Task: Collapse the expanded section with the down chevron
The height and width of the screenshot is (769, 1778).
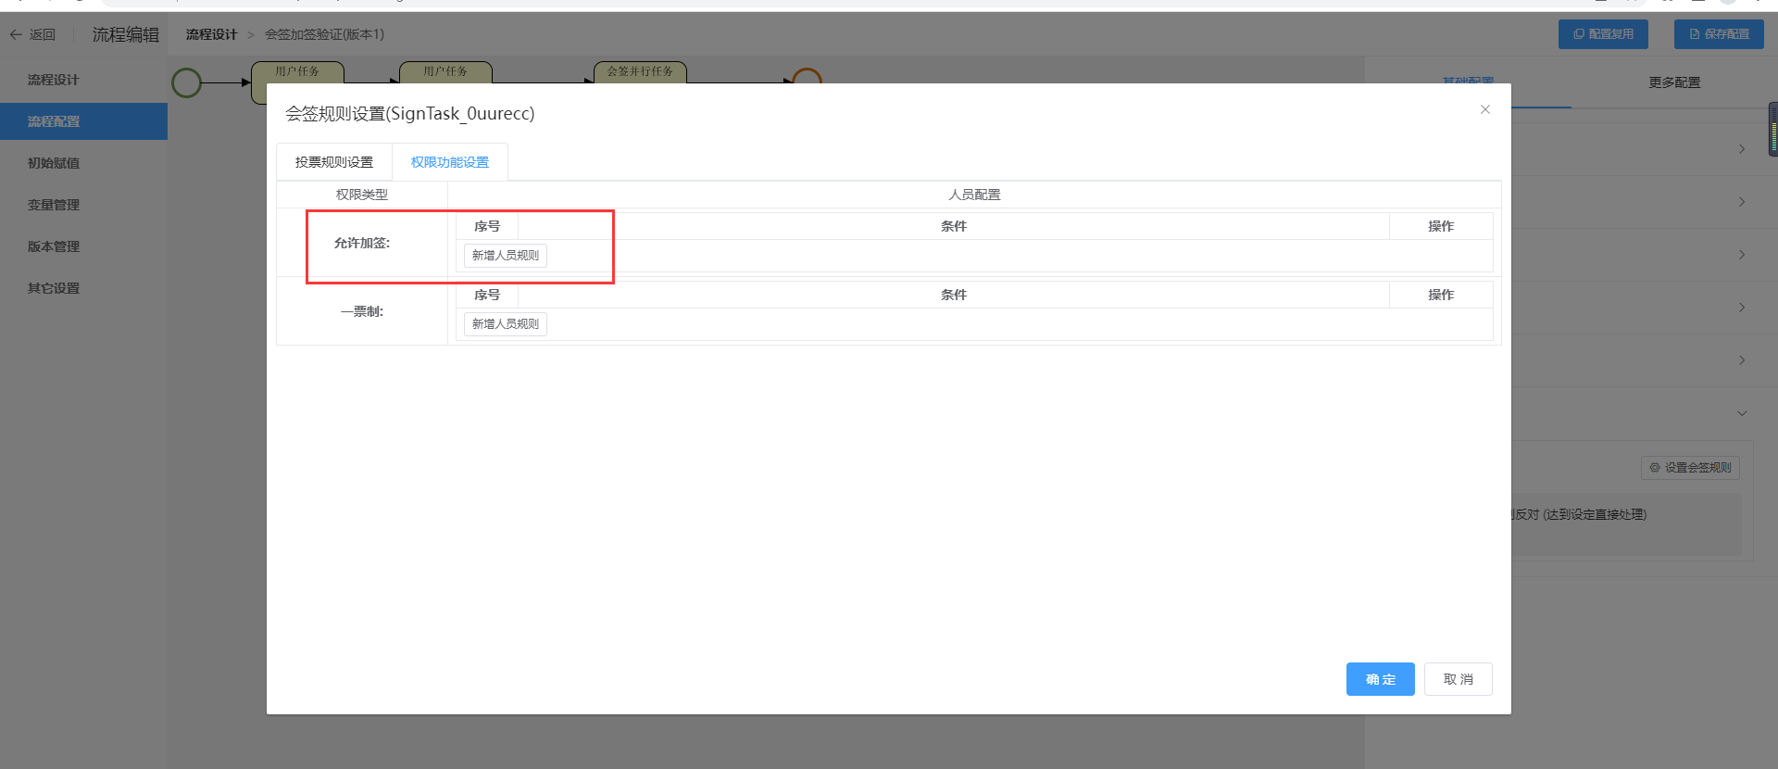Action: pyautogui.click(x=1742, y=413)
